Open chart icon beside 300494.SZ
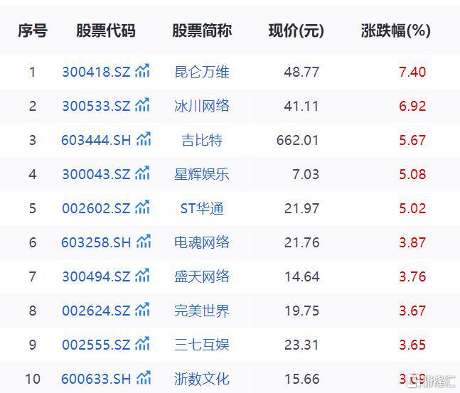This screenshot has width=460, height=393. pyautogui.click(x=142, y=276)
